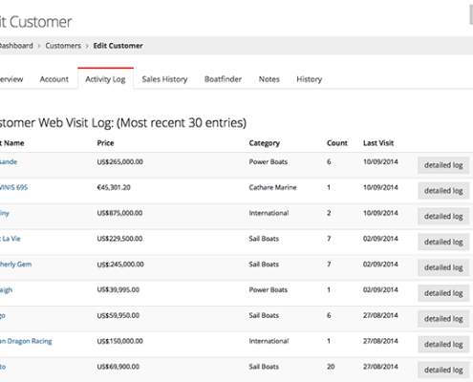
Task: Select the price US$150,000.00
Action: point(119,341)
